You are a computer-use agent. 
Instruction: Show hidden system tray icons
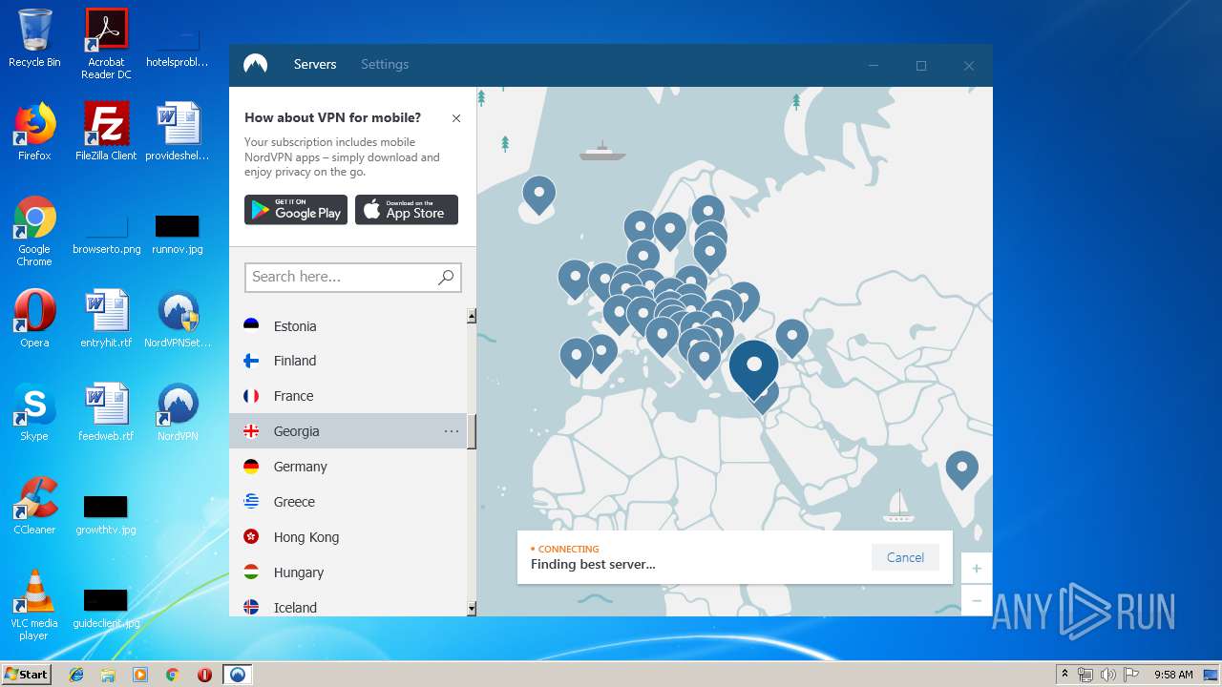coord(1064,675)
